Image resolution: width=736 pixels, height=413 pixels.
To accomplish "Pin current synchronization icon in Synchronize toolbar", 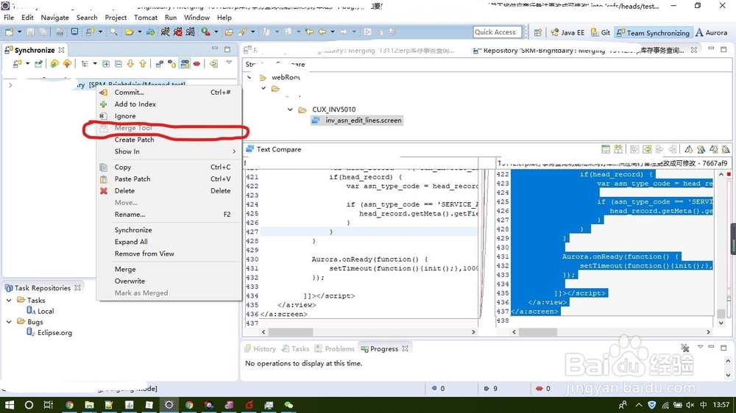I will (x=38, y=63).
